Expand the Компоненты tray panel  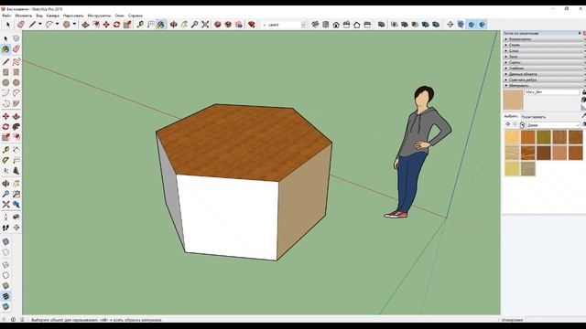(544, 39)
